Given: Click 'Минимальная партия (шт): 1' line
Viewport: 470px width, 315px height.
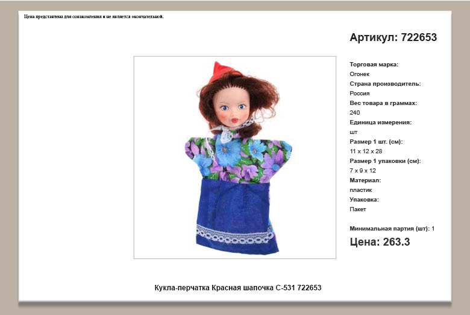Looking at the screenshot, I should click(392, 229).
